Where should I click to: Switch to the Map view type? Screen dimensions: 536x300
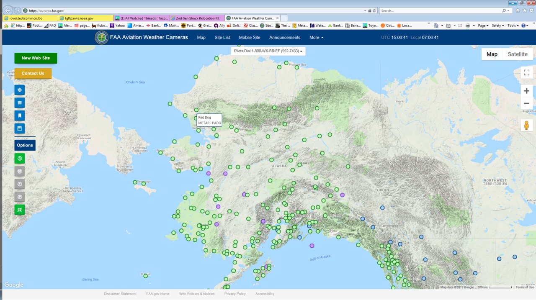[x=492, y=54]
